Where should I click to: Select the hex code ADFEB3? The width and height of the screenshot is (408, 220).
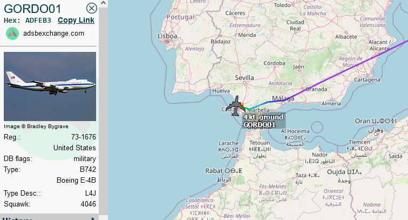pos(38,21)
